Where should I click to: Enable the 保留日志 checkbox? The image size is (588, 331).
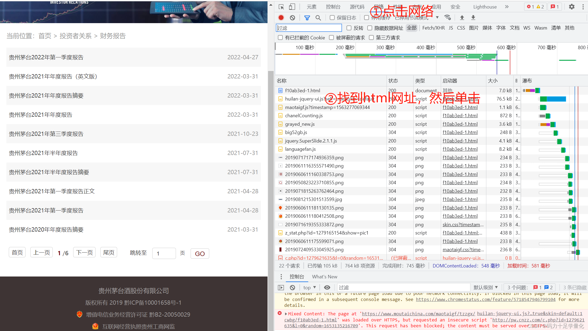[332, 18]
